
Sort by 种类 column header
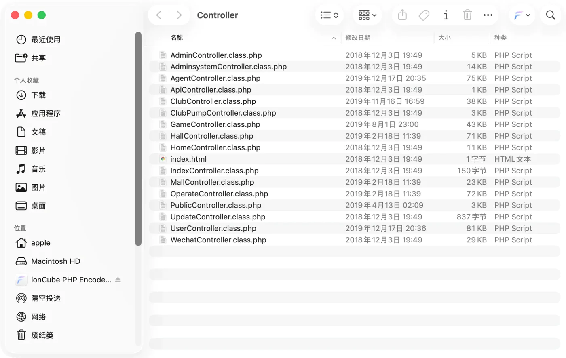coord(501,38)
